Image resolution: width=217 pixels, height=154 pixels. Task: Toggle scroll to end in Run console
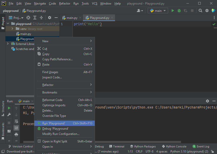coord(16,128)
